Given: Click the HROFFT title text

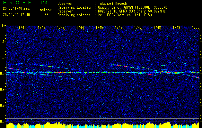Looking at the screenshot, I should [x=20, y=3].
